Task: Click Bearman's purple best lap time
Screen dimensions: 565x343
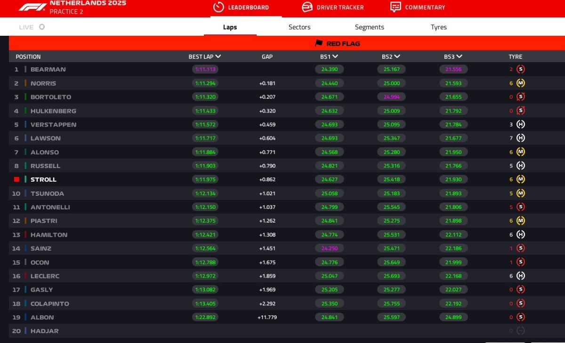Action: 205,69
